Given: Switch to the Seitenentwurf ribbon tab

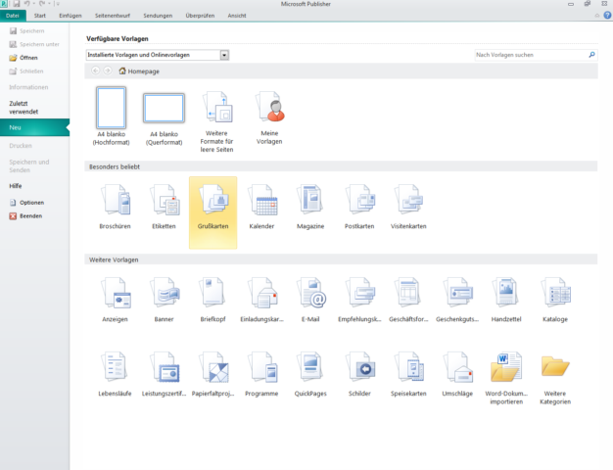Looking at the screenshot, I should [113, 16].
